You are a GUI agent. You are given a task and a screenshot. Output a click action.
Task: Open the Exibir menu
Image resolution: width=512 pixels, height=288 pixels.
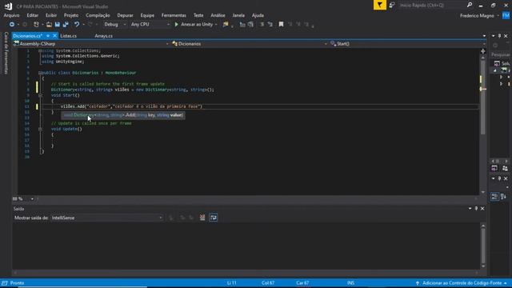(51, 15)
